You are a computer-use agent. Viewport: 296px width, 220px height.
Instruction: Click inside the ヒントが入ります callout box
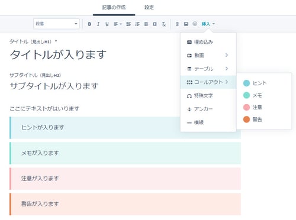point(125,128)
